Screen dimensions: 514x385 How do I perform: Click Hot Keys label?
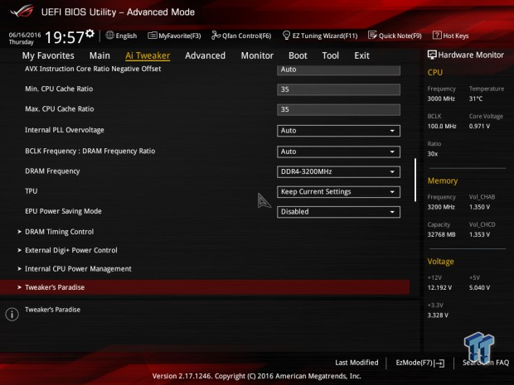[x=456, y=36]
